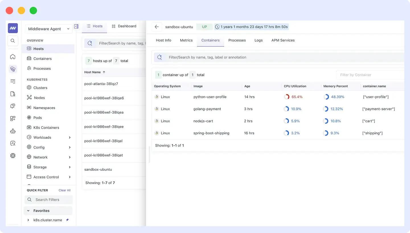This screenshot has width=410, height=233.
Task: Click the Linux penguin icon in python-user-profile row
Action: coord(156,97)
